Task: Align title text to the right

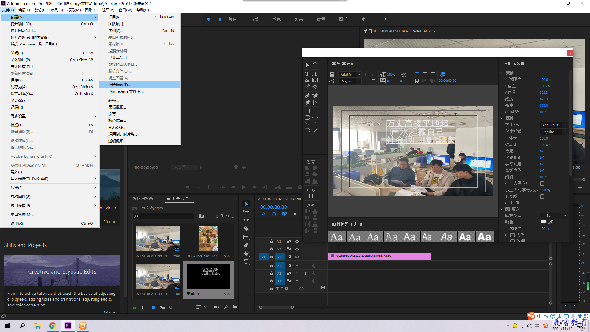Action: pos(432,74)
